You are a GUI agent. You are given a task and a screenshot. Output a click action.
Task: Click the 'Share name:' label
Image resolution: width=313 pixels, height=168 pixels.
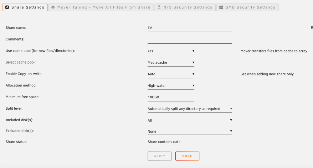point(16,28)
